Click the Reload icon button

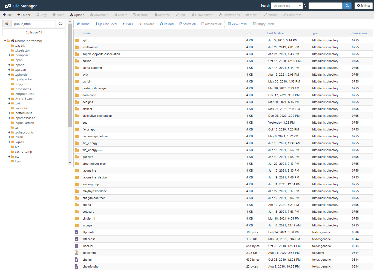pos(162,24)
